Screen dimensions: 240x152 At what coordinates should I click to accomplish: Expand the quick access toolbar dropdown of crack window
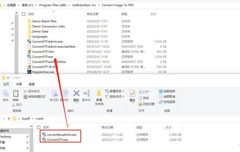pyautogui.click(x=8, y=78)
